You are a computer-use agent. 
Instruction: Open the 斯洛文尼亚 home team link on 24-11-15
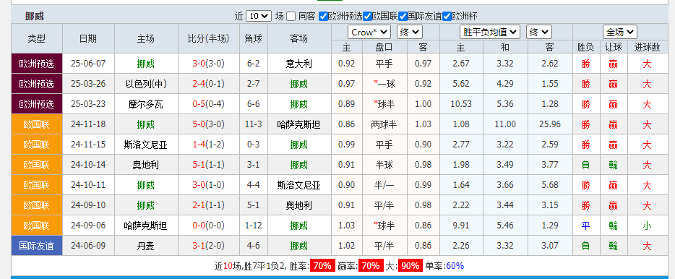point(146,145)
